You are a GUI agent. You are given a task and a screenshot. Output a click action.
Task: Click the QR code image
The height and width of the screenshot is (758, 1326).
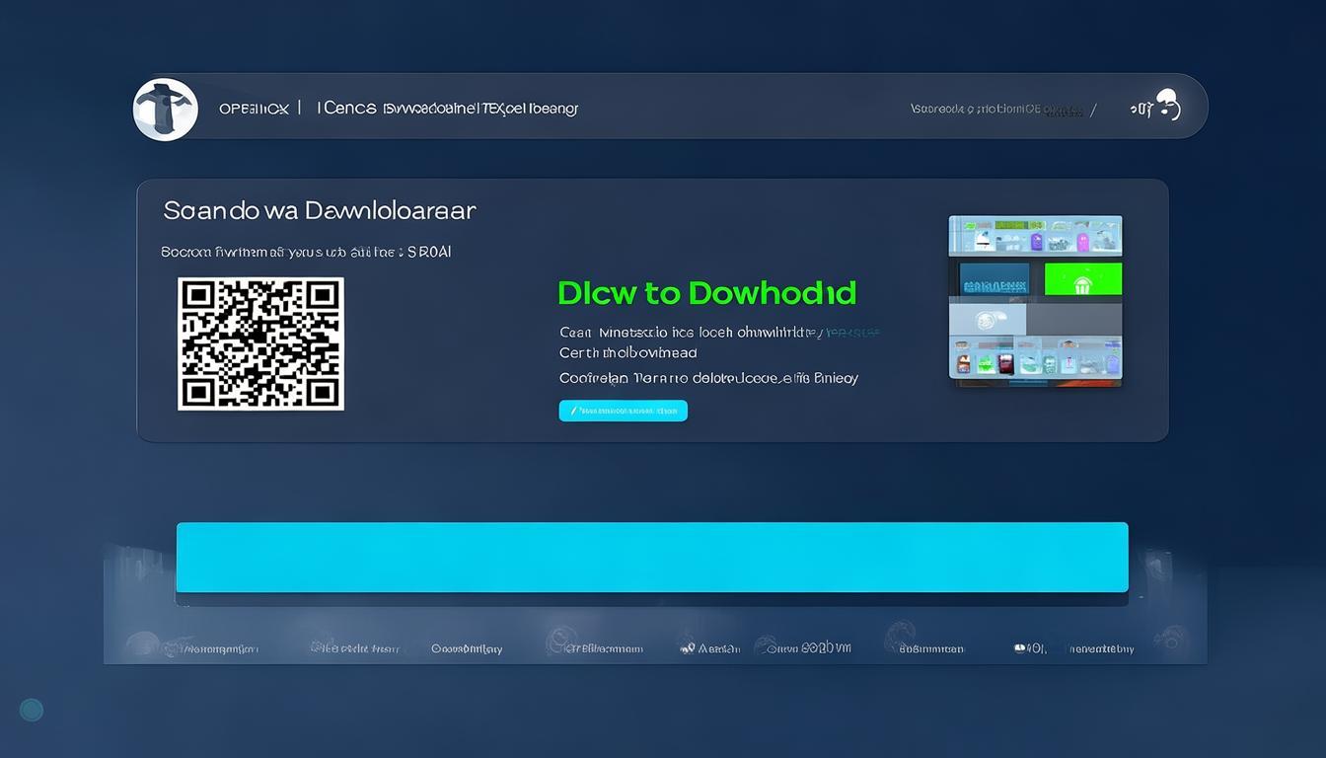(260, 343)
